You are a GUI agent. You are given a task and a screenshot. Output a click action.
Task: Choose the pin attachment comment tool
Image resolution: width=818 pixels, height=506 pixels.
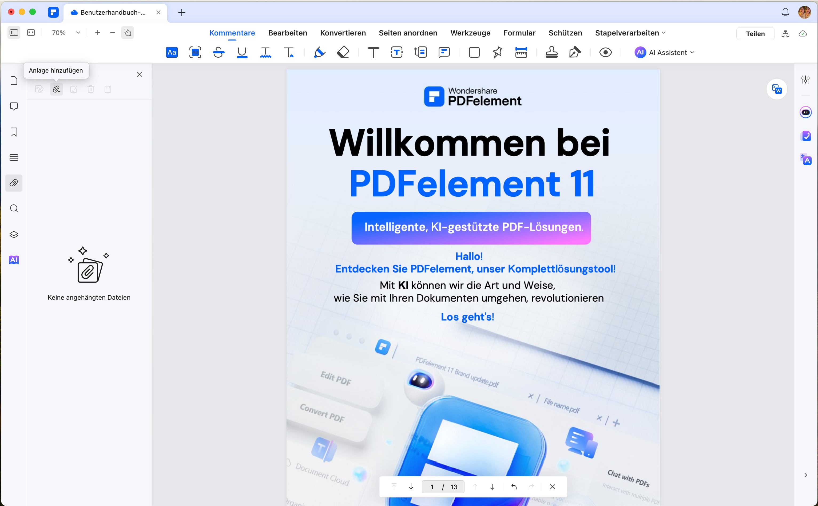coord(498,53)
